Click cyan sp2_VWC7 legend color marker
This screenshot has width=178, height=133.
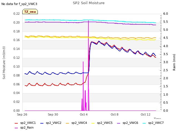click(x=144, y=123)
